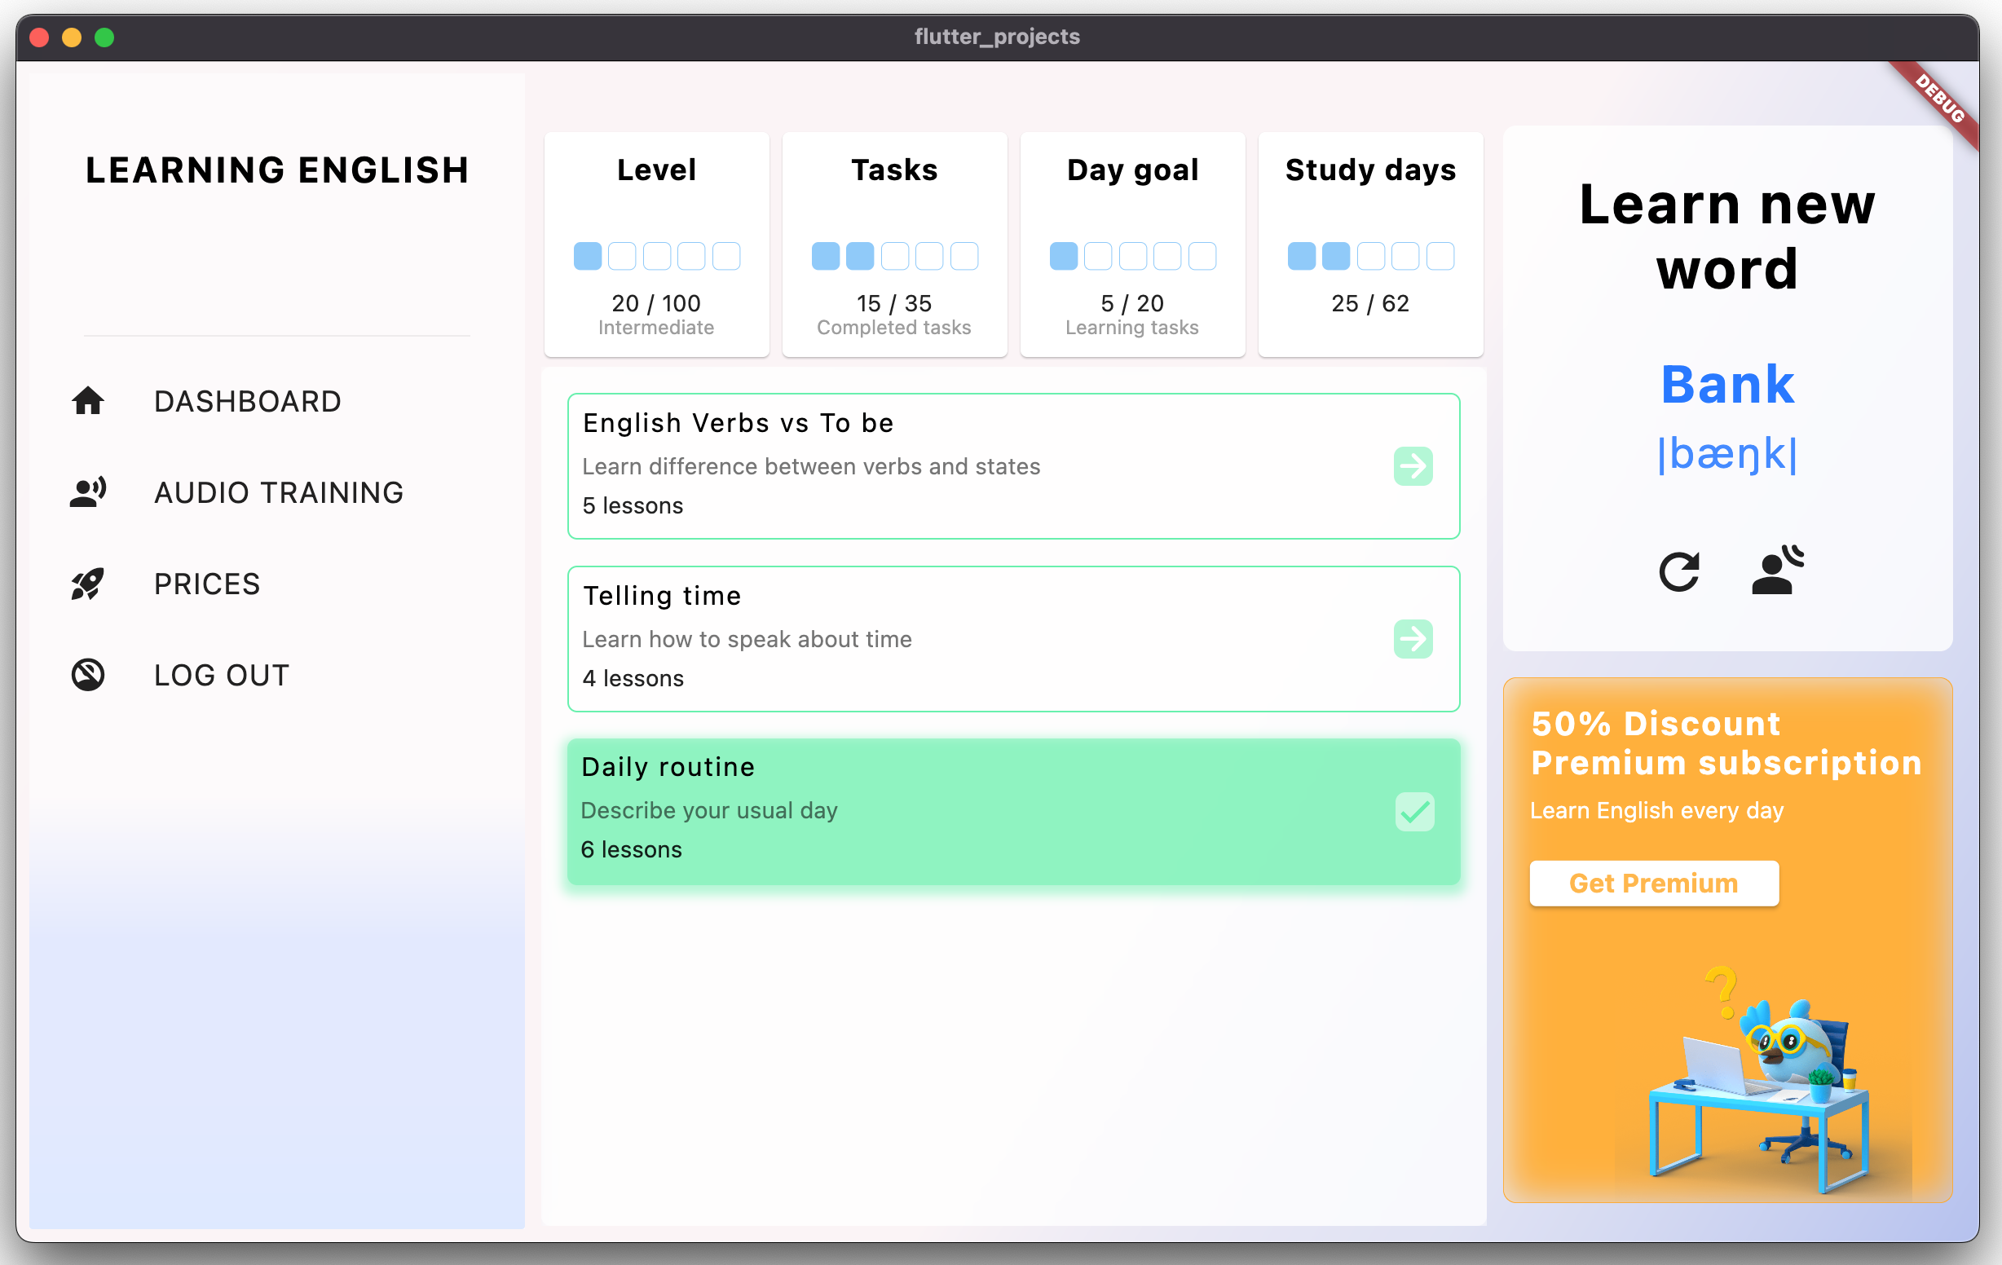Click the rocket icon beside Prices
Image resolution: width=2002 pixels, height=1265 pixels.
click(x=87, y=583)
